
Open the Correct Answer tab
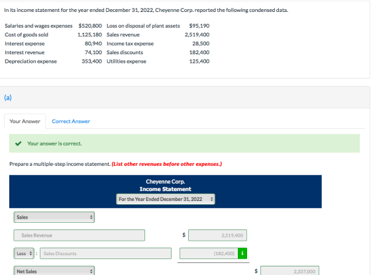71,122
